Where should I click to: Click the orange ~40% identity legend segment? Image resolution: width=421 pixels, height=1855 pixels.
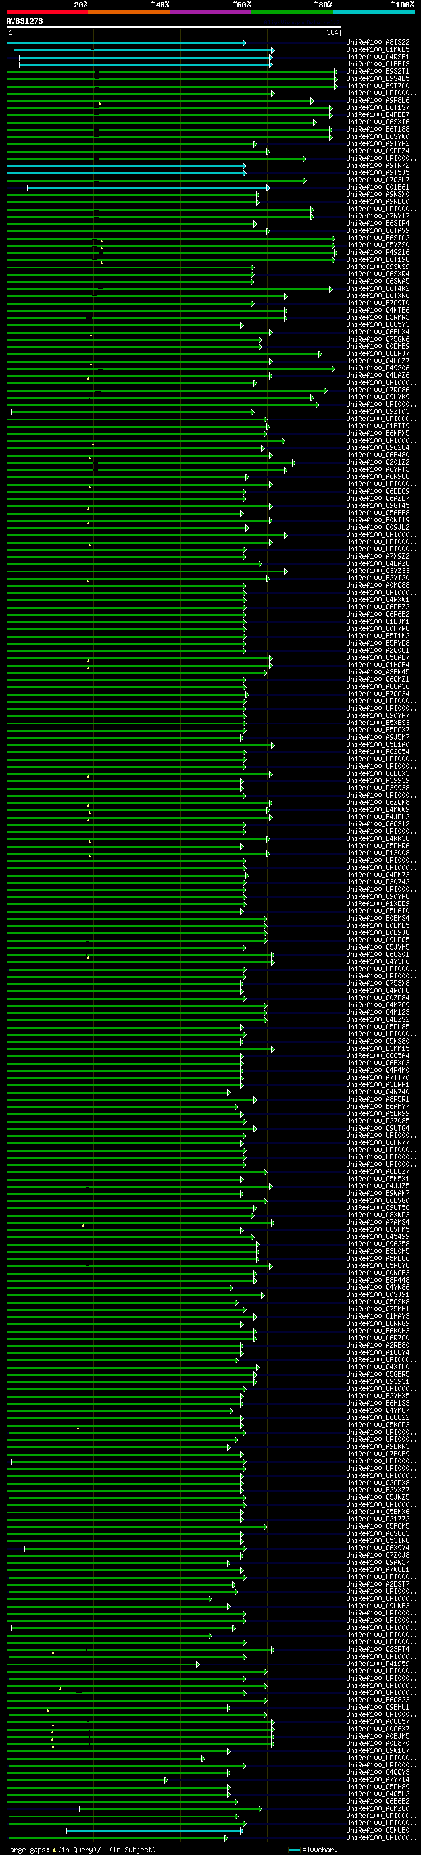tap(129, 12)
